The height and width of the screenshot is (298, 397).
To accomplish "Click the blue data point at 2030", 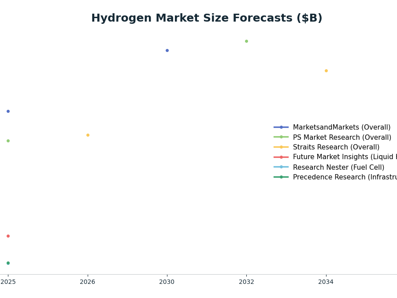I will pyautogui.click(x=167, y=50).
